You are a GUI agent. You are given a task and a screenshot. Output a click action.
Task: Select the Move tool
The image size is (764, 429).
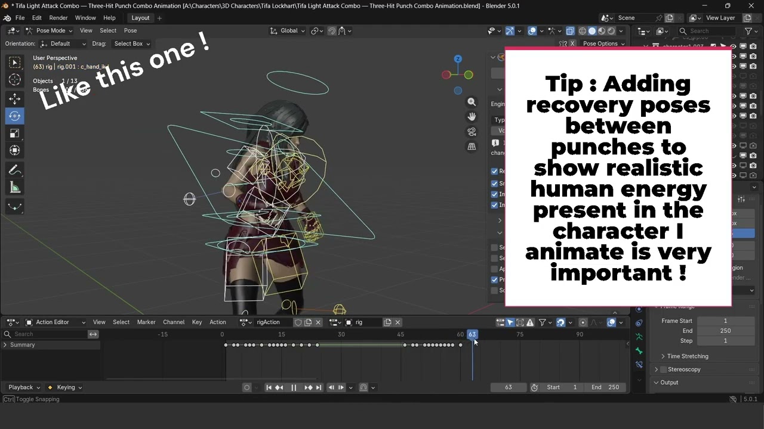coord(15,98)
